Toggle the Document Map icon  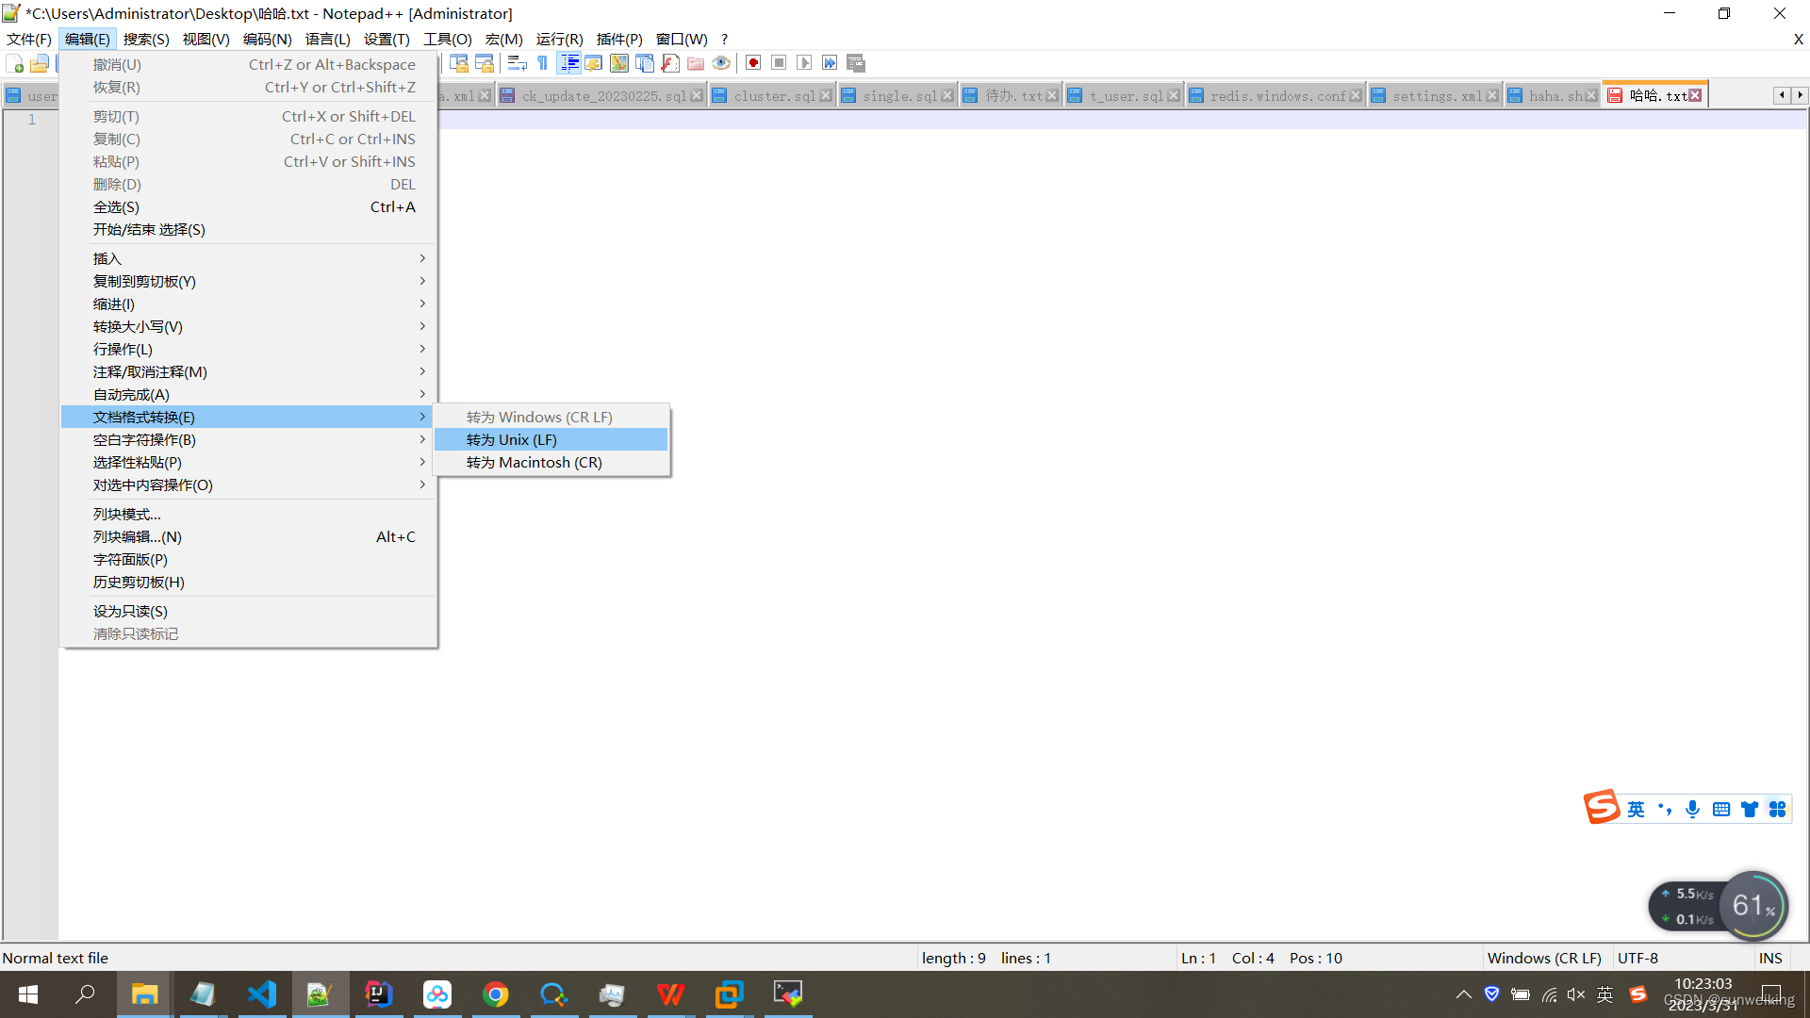pyautogui.click(x=619, y=63)
